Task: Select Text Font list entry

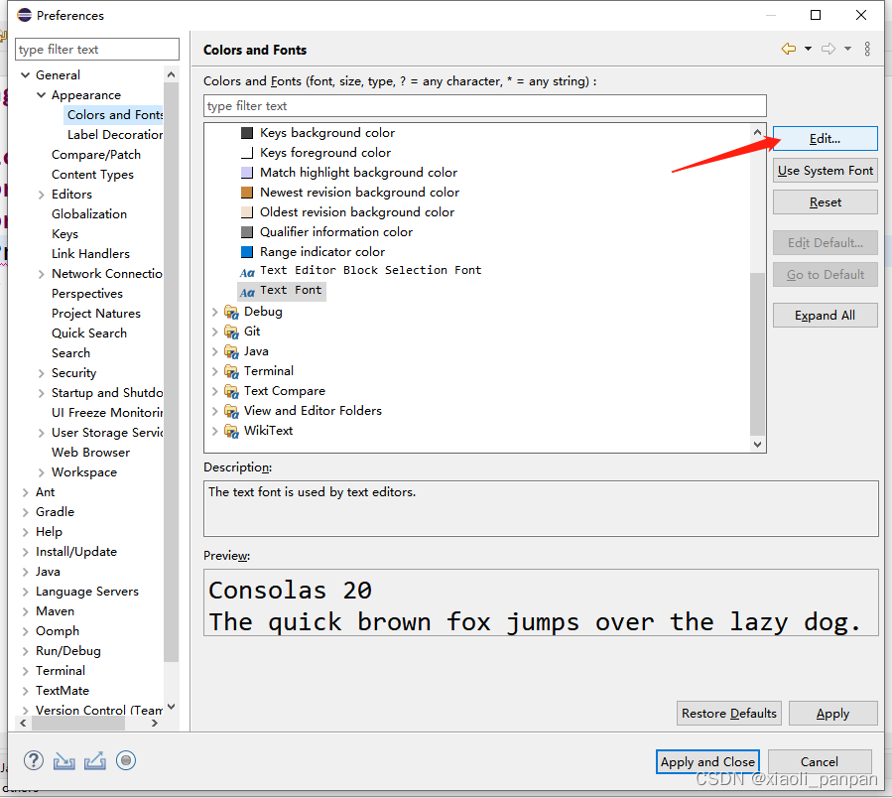Action: click(282, 291)
